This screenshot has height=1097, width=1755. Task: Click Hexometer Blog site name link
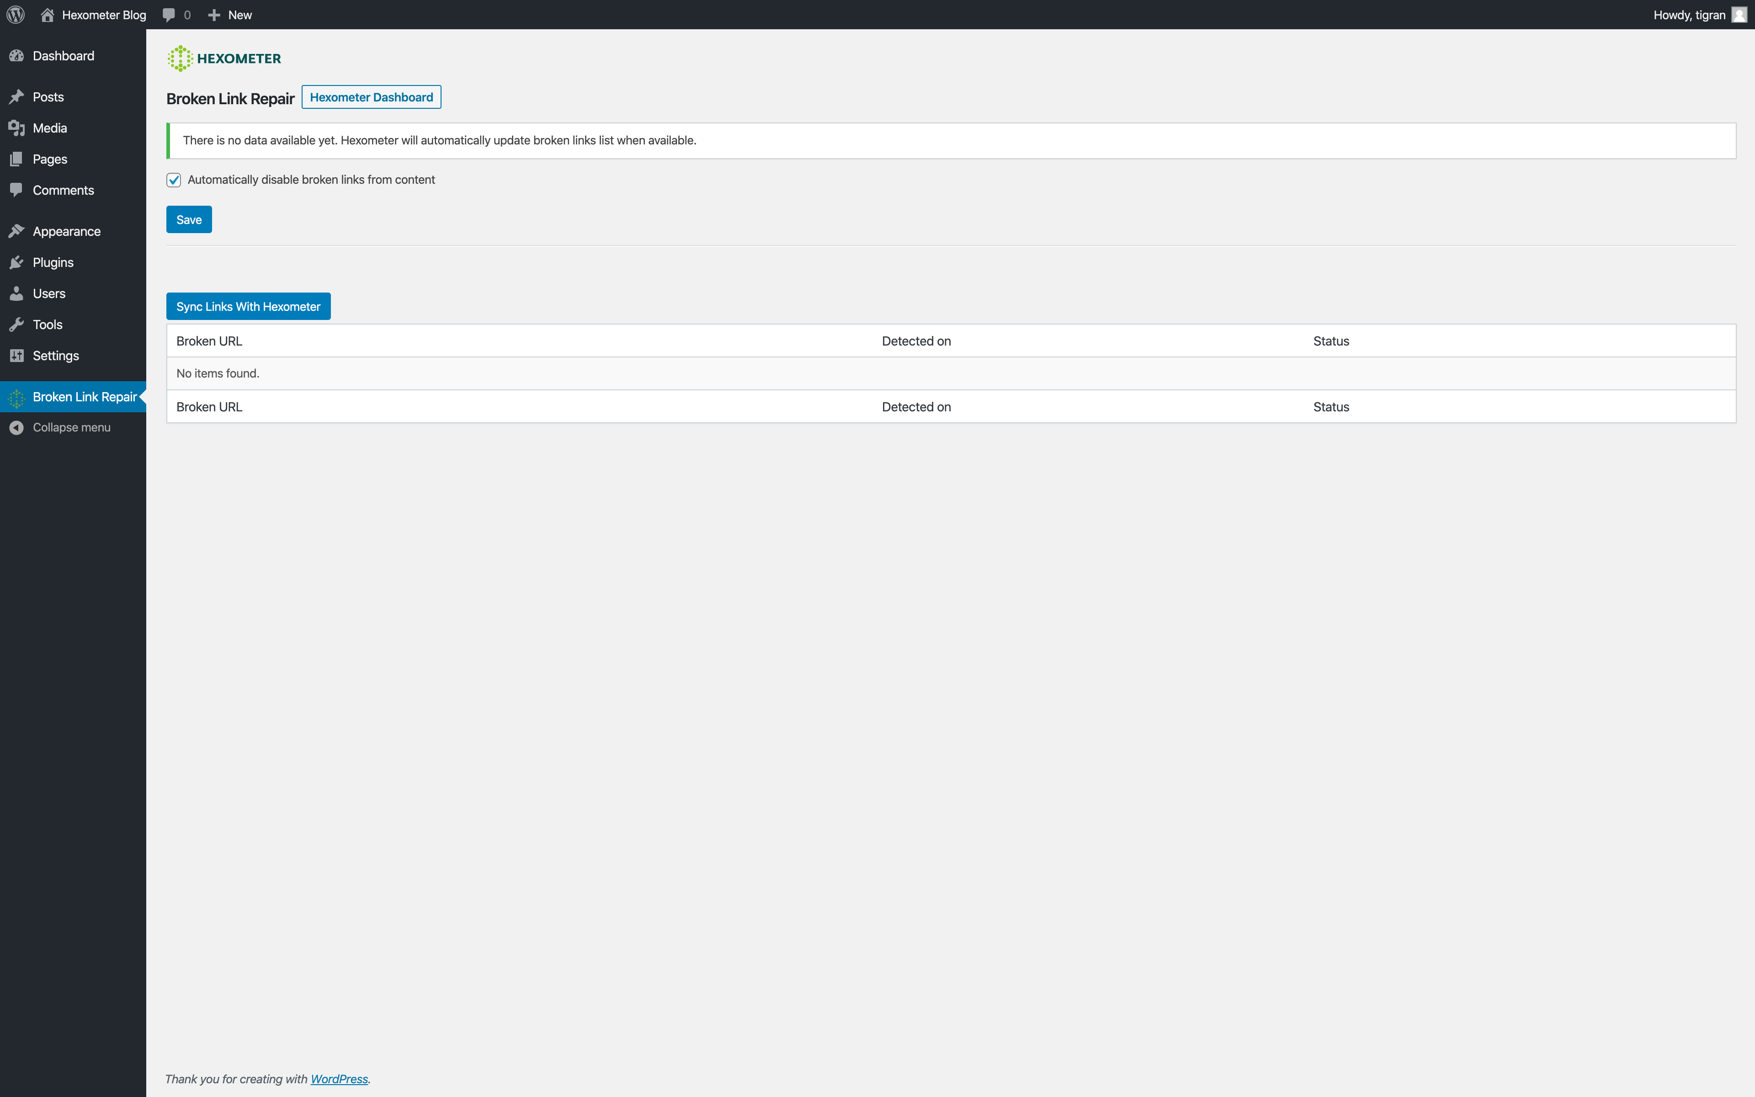[x=104, y=15]
